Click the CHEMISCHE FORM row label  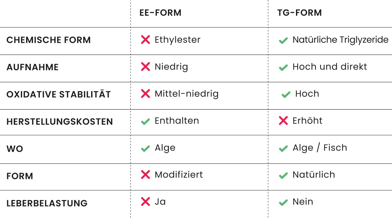(49, 40)
